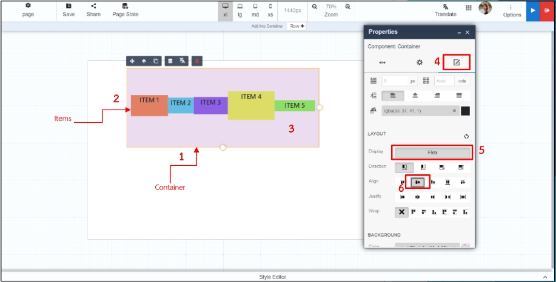
Task: Switch to the gear settings tab
Action: pyautogui.click(x=420, y=62)
